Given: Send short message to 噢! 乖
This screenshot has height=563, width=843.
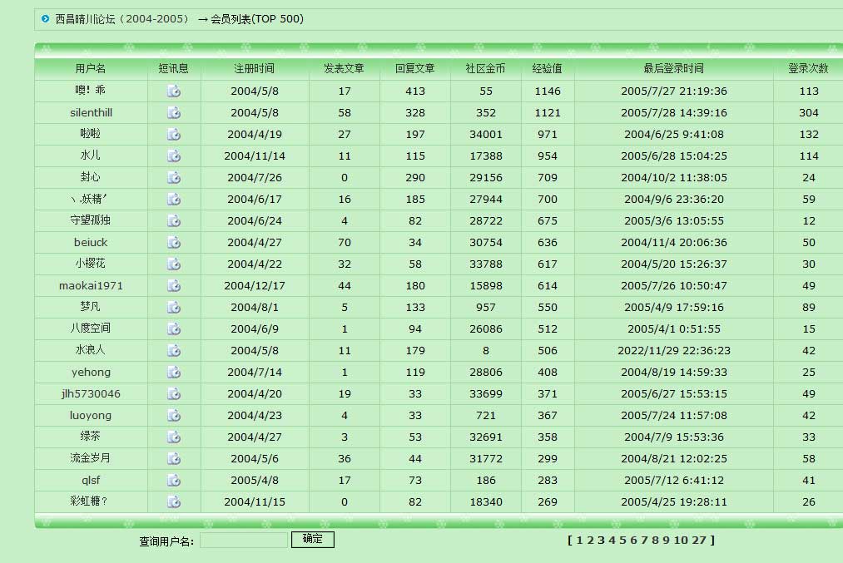Looking at the screenshot, I should coord(174,91).
